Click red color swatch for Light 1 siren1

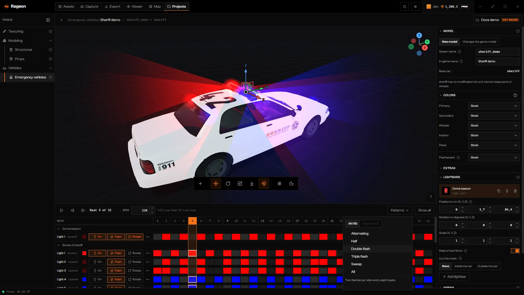(84, 253)
